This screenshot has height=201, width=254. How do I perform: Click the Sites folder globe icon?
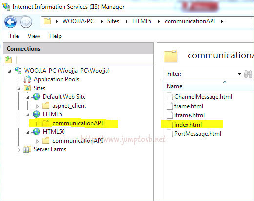pos(27,88)
